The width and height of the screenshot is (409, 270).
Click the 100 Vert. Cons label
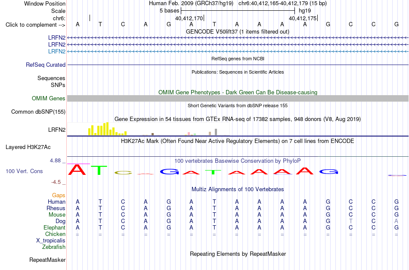(24, 171)
